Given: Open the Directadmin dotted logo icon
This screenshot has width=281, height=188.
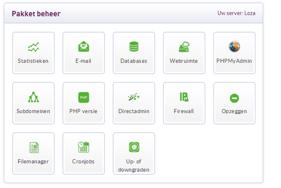Looking at the screenshot, I should 134,97.
